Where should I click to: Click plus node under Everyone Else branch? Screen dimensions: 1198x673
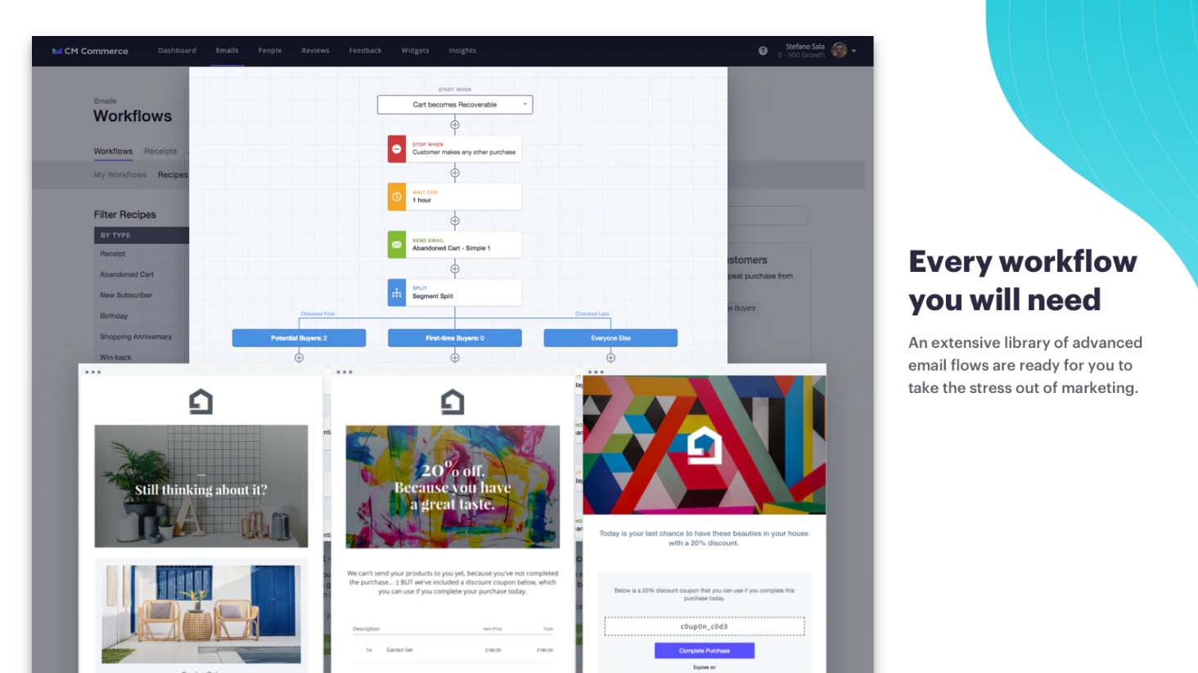coord(610,358)
